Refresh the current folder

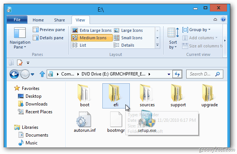pyautogui.click(x=177, y=74)
